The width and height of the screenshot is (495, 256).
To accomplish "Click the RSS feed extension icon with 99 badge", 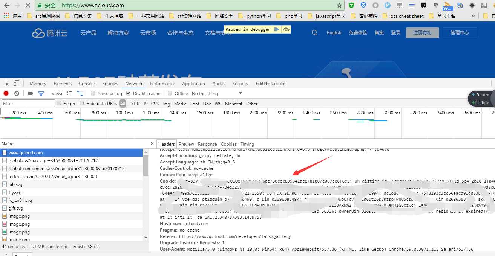I will [447, 6].
